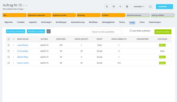This screenshot has width=177, height=102.
Task: Select the Auftrag schließen stage
Action: click(163, 15)
